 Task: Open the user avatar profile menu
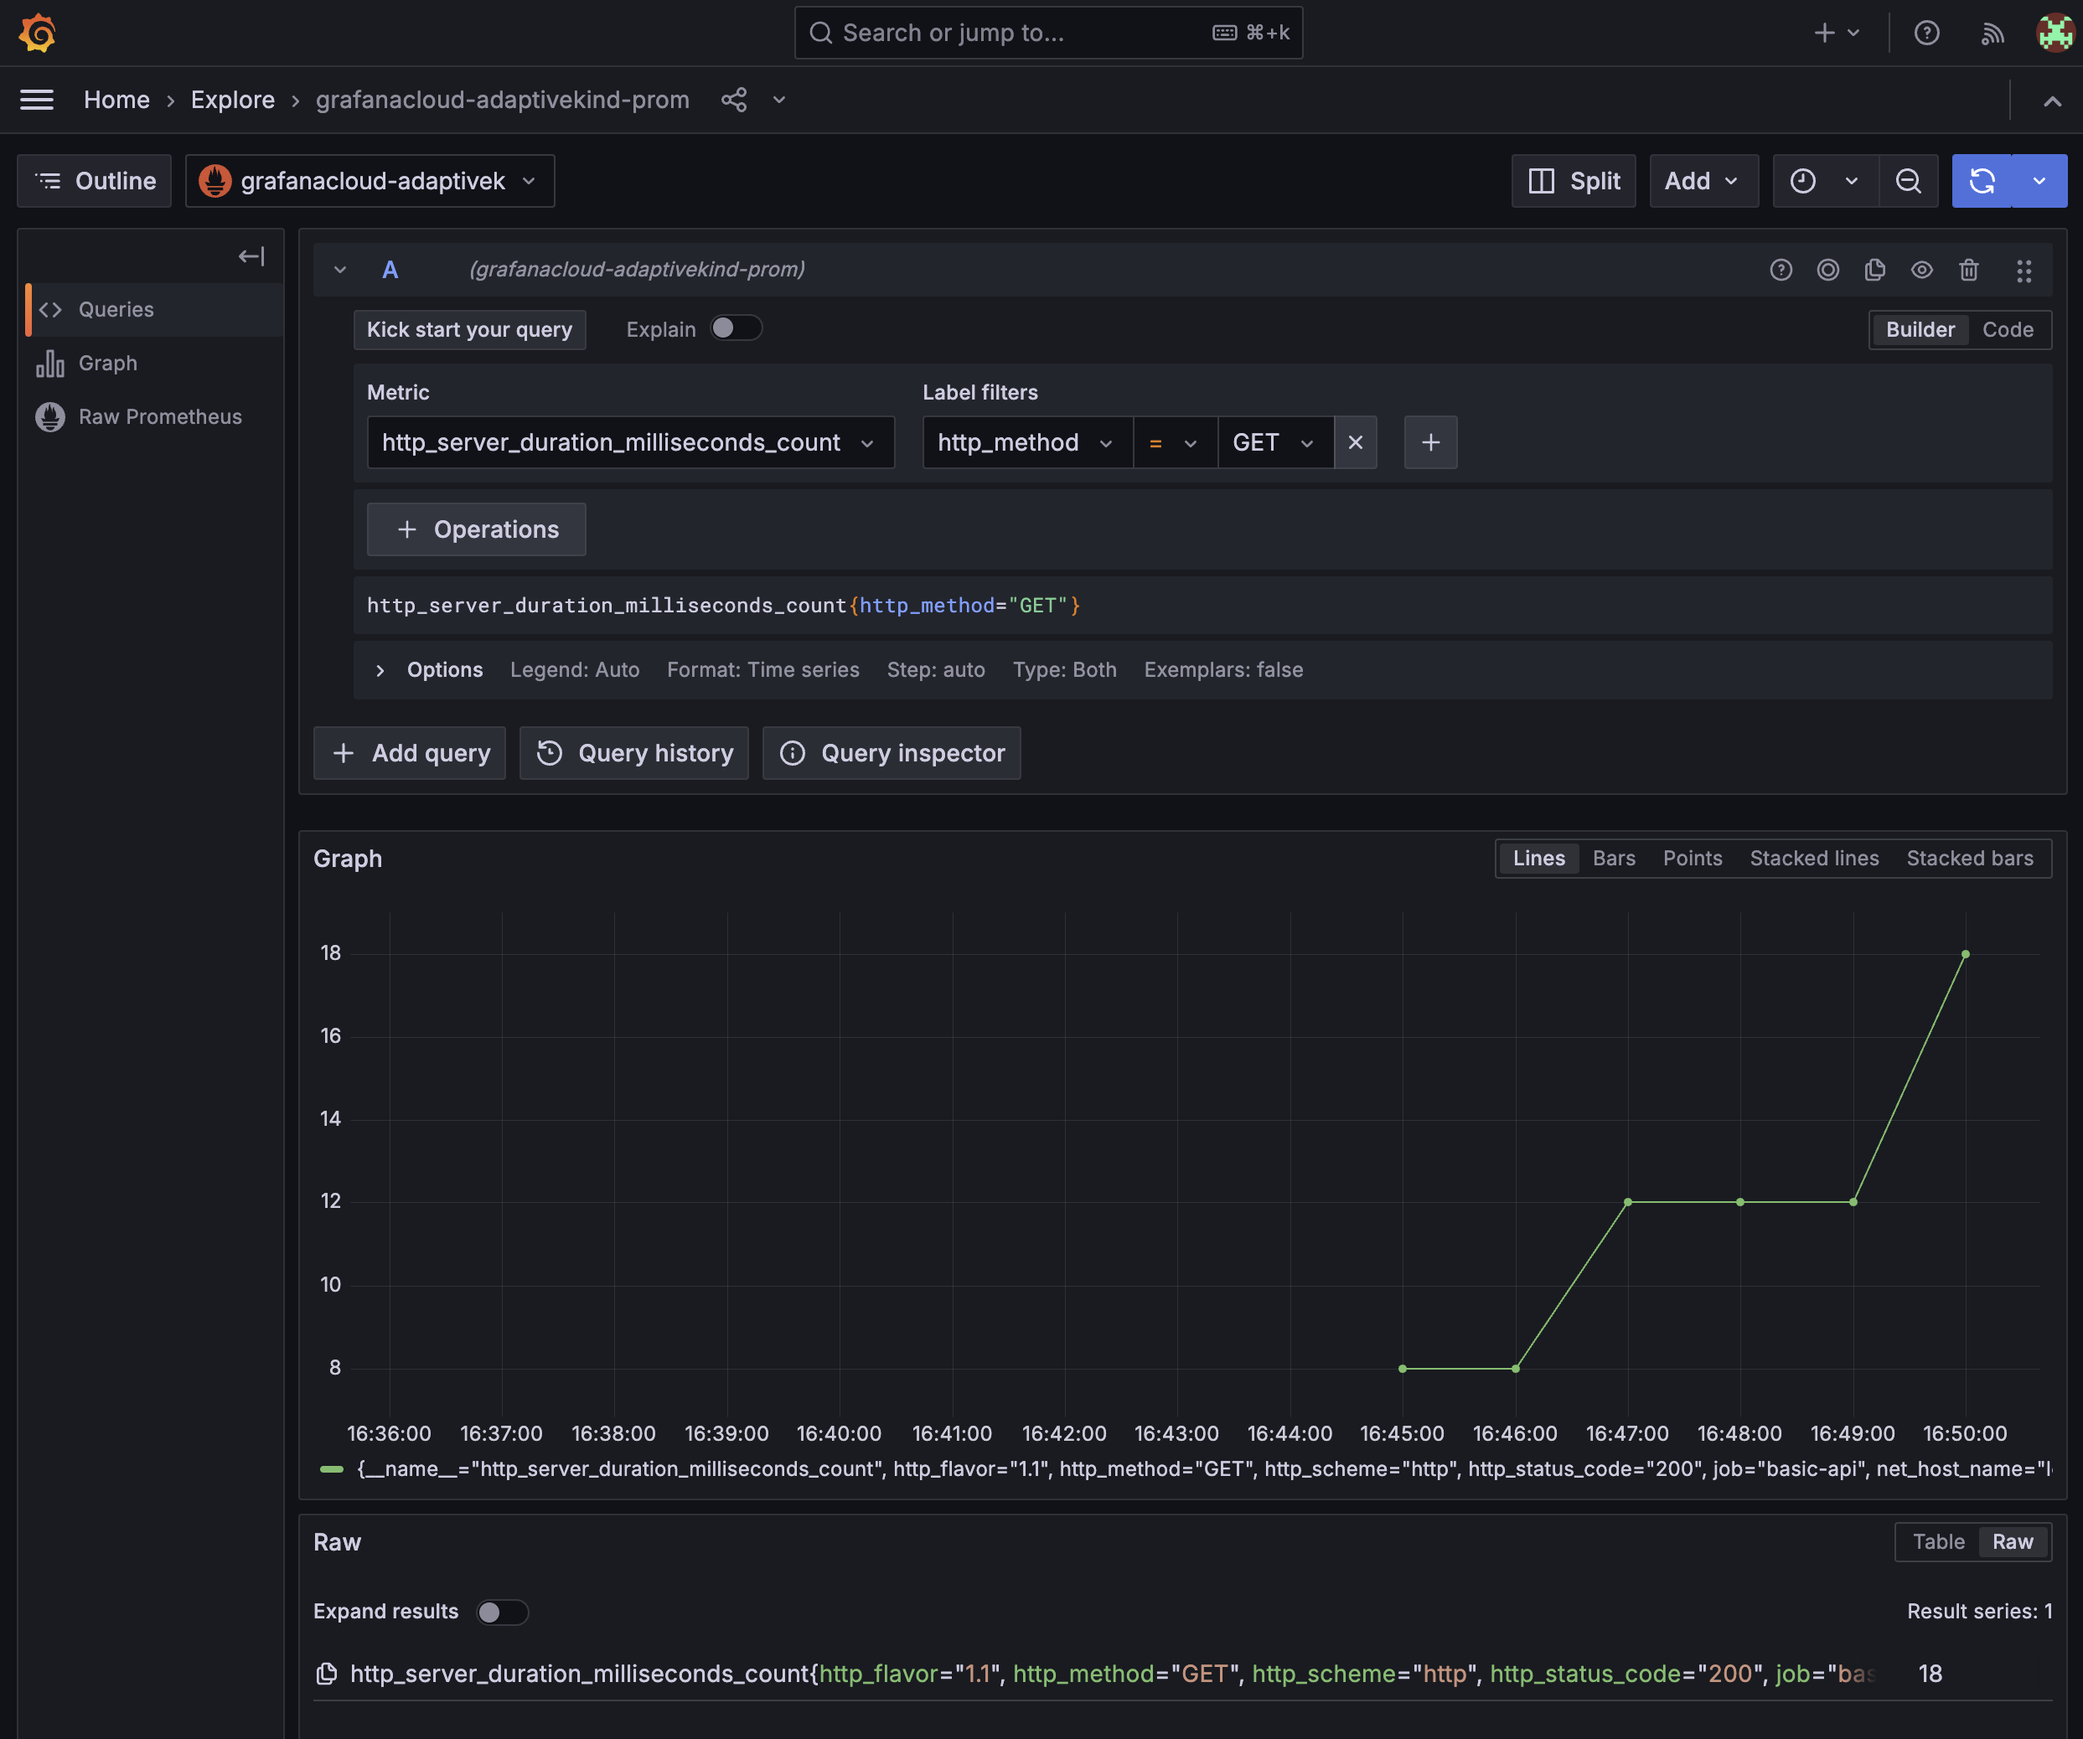point(2055,33)
